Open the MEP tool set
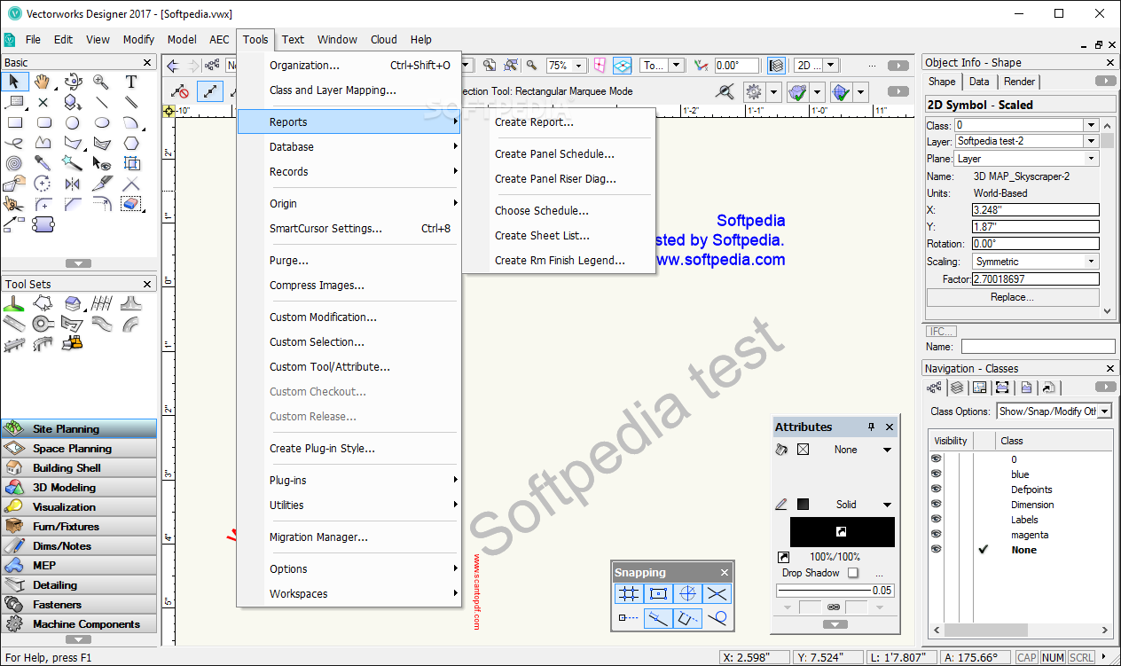1121x666 pixels. coord(79,566)
